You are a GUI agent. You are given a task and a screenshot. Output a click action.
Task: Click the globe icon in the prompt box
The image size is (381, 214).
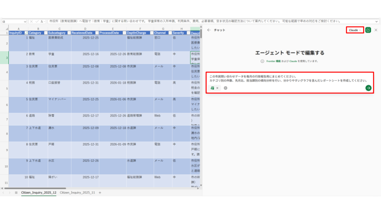pos(226,88)
